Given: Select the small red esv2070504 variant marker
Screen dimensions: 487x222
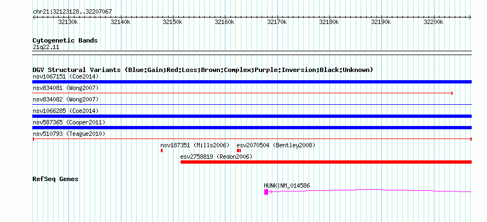Looking at the screenshot, I should point(239,151).
